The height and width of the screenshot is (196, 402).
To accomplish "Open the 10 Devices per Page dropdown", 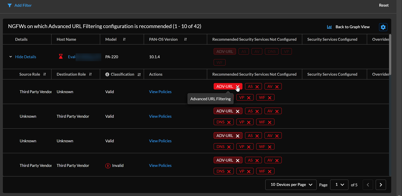I will pos(291,185).
